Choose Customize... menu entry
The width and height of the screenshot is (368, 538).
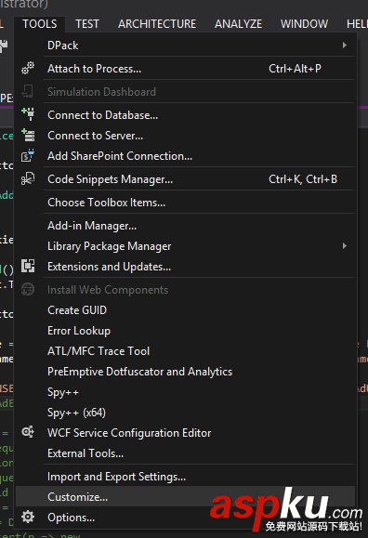coord(185,496)
